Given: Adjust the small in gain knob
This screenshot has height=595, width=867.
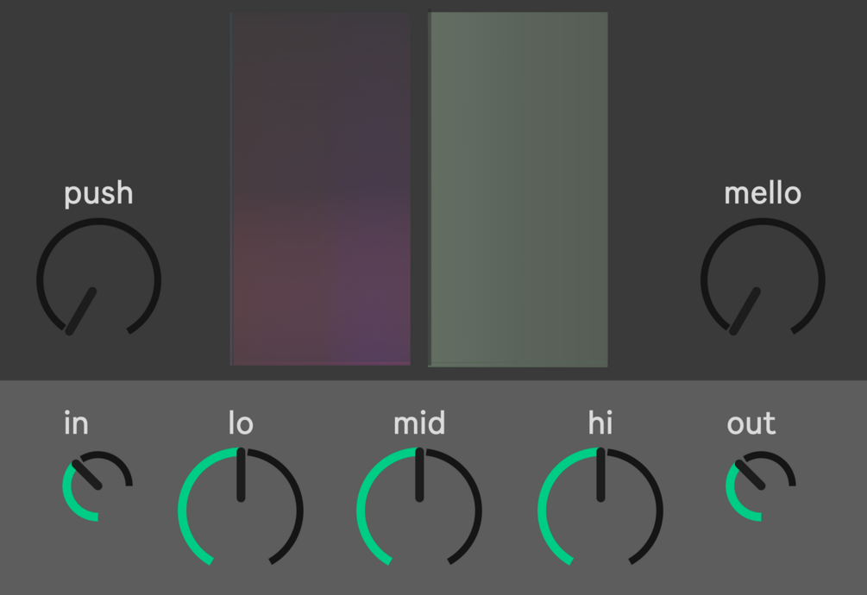Looking at the screenshot, I should coord(97,485).
